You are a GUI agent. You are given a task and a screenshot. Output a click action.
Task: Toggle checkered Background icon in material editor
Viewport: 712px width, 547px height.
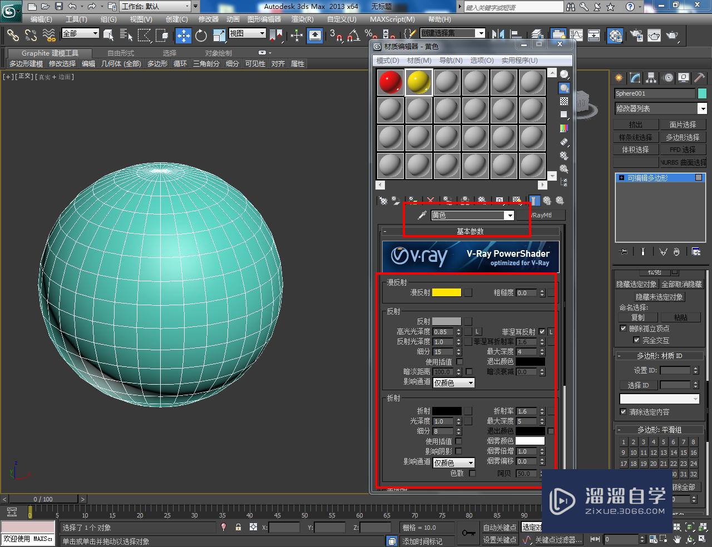pos(564,101)
